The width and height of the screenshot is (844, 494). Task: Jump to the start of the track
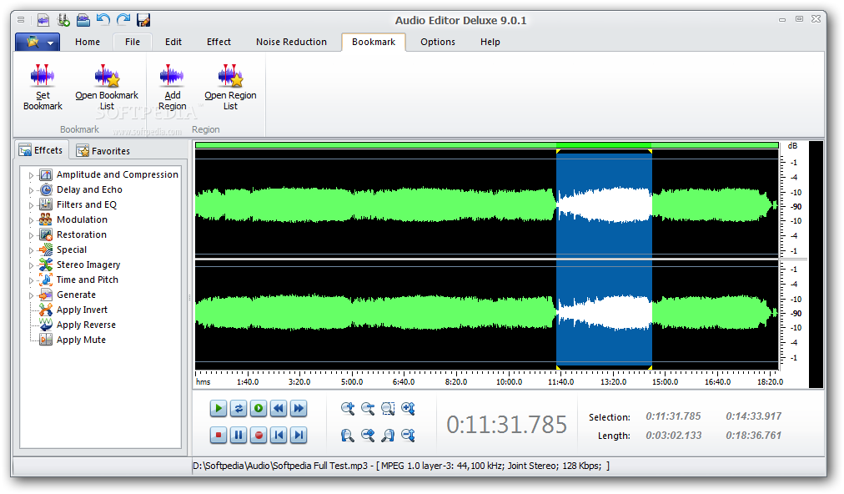click(279, 435)
